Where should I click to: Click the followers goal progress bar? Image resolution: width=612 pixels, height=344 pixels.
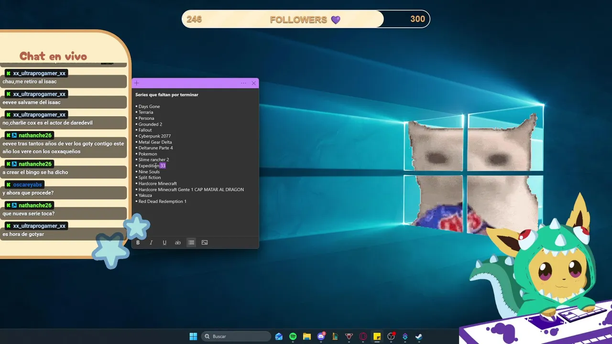tap(306, 19)
